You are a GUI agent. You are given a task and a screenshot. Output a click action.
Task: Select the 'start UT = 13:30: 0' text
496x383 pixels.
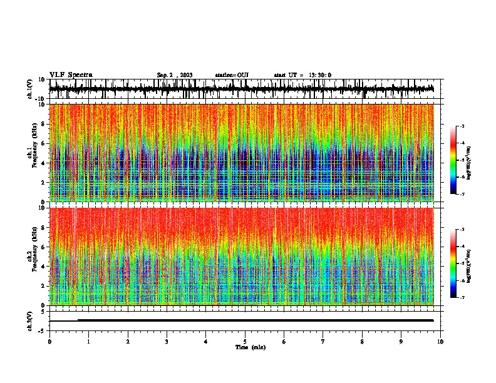(x=302, y=75)
